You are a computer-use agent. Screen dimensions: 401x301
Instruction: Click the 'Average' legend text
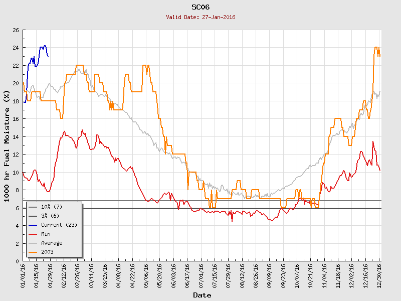click(52, 243)
